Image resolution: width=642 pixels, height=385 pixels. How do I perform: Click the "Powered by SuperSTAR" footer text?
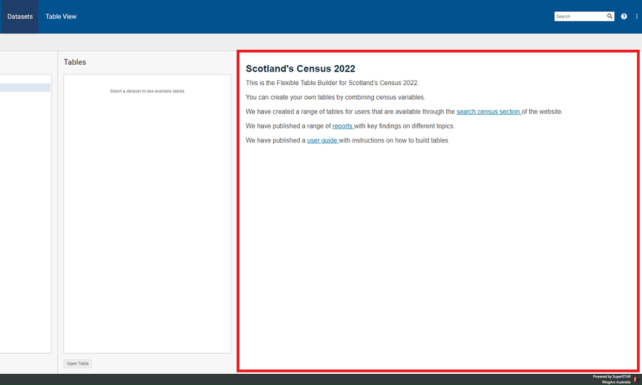[611, 377]
